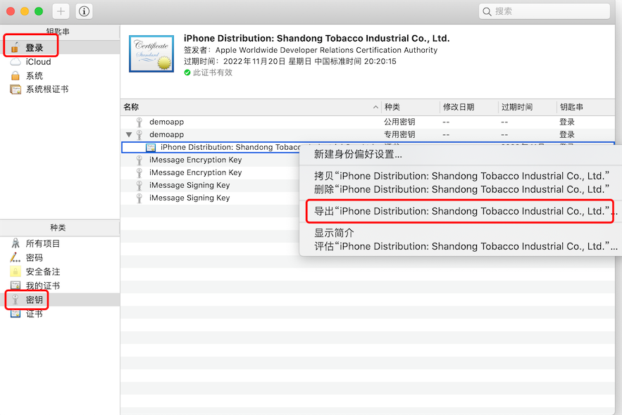
Task: Click the certificate title iPhone Distribution heading
Action: coord(316,39)
